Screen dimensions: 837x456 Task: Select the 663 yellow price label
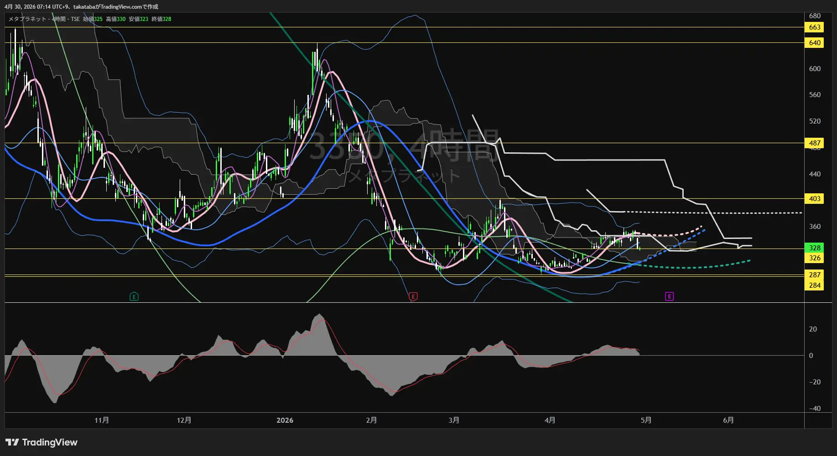click(x=814, y=27)
